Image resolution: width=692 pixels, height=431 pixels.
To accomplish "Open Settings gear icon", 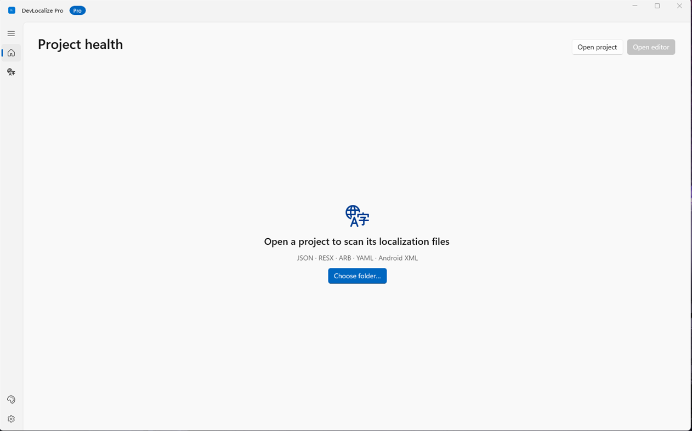I will coord(11,419).
